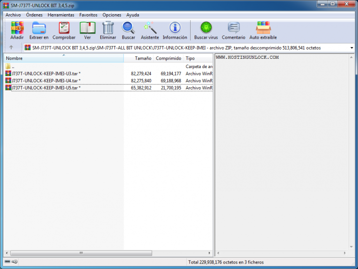Image resolution: width=358 pixels, height=269 pixels.
Task: Click the comment pane scroll-down arrow
Action: tap(351, 247)
